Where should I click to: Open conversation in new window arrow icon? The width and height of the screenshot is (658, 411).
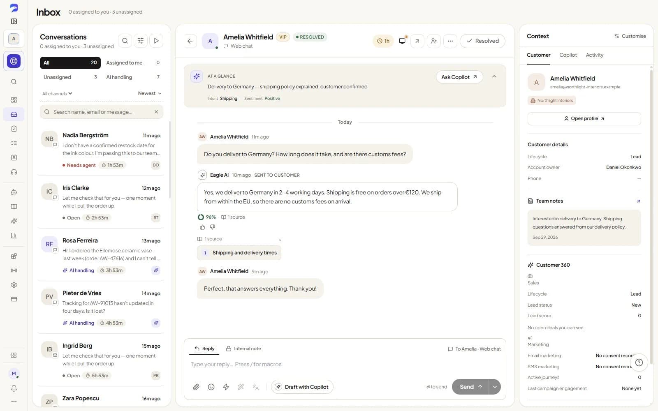pyautogui.click(x=417, y=41)
